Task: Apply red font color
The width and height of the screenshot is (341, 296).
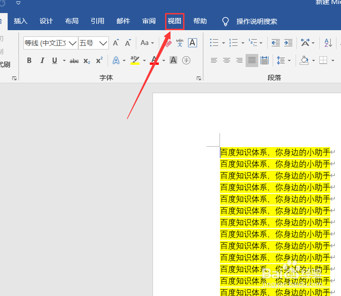Action: coord(154,60)
